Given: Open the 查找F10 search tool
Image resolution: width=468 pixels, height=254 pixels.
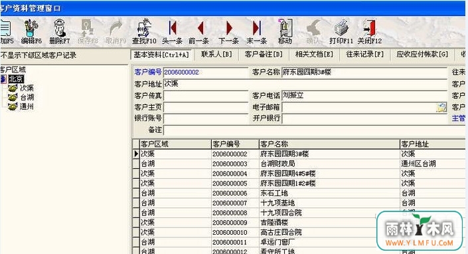Looking at the screenshot, I should click(x=144, y=31).
